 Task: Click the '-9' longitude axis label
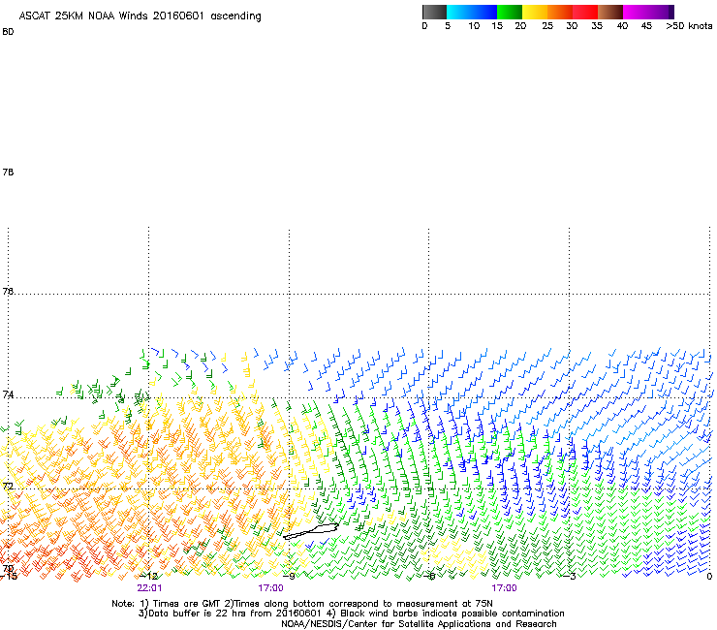289,576
